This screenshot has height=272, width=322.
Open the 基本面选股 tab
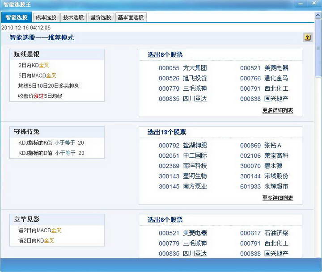(x=131, y=17)
